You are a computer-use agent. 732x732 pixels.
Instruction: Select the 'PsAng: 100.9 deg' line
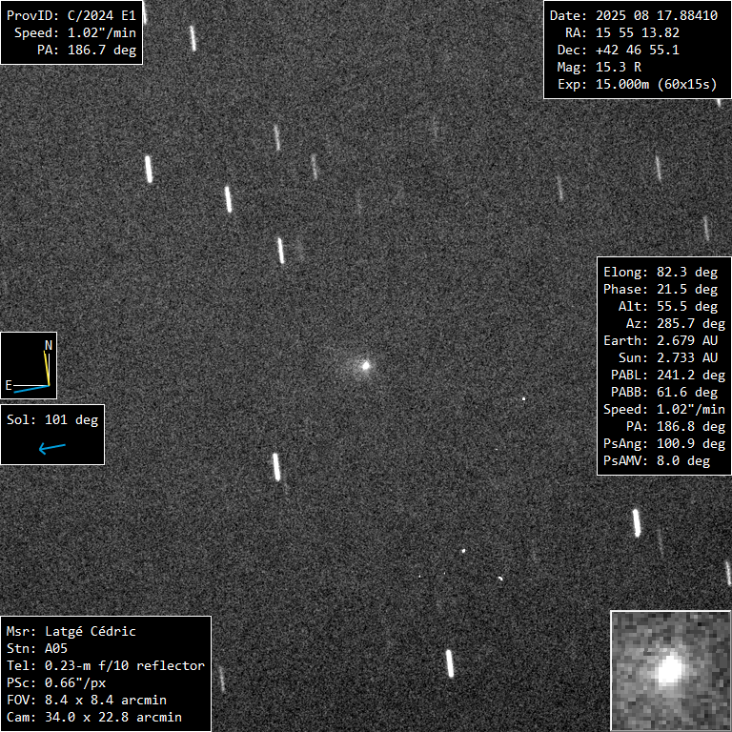pyautogui.click(x=664, y=443)
